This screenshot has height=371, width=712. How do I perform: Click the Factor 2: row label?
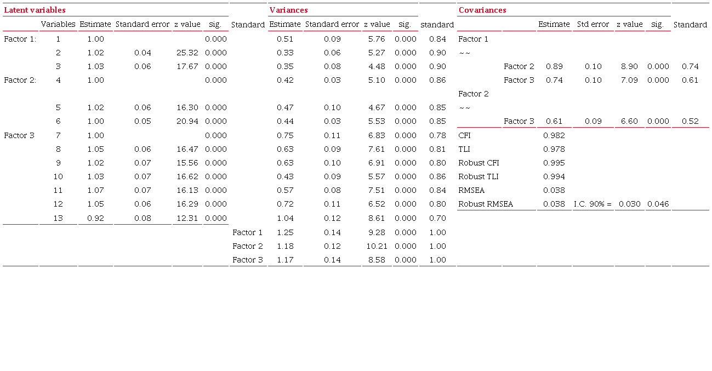(x=20, y=80)
